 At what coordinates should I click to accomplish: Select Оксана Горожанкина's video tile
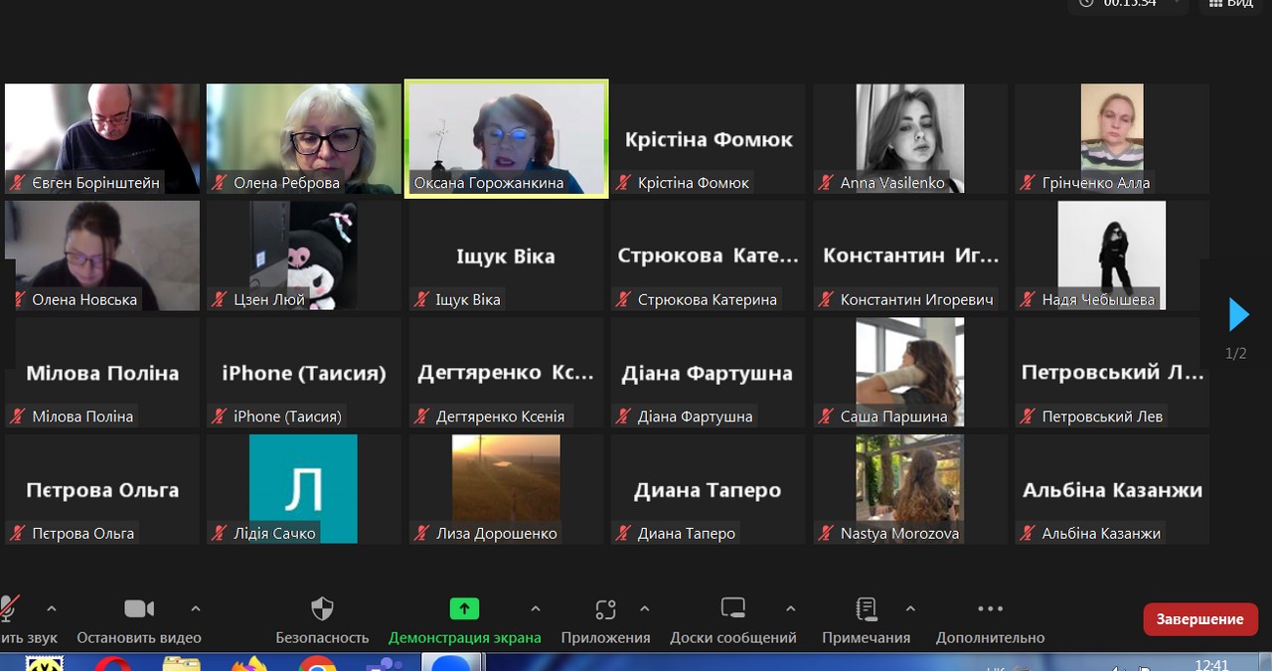[x=506, y=137]
